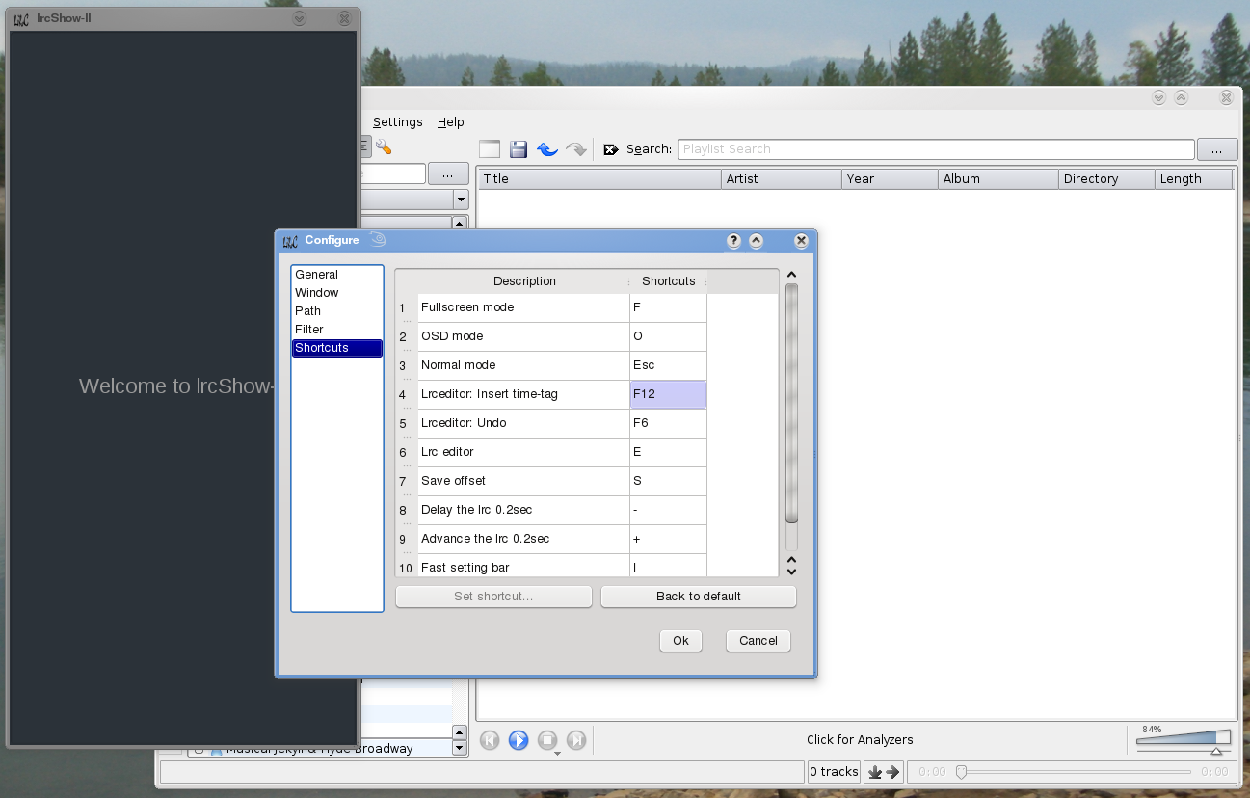The height and width of the screenshot is (798, 1250).
Task: Select the Lrceditor: Undo row
Action: click(x=523, y=423)
